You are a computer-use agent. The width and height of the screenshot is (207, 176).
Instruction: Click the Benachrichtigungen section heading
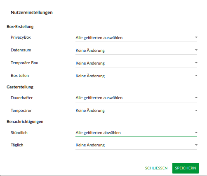point(25,122)
